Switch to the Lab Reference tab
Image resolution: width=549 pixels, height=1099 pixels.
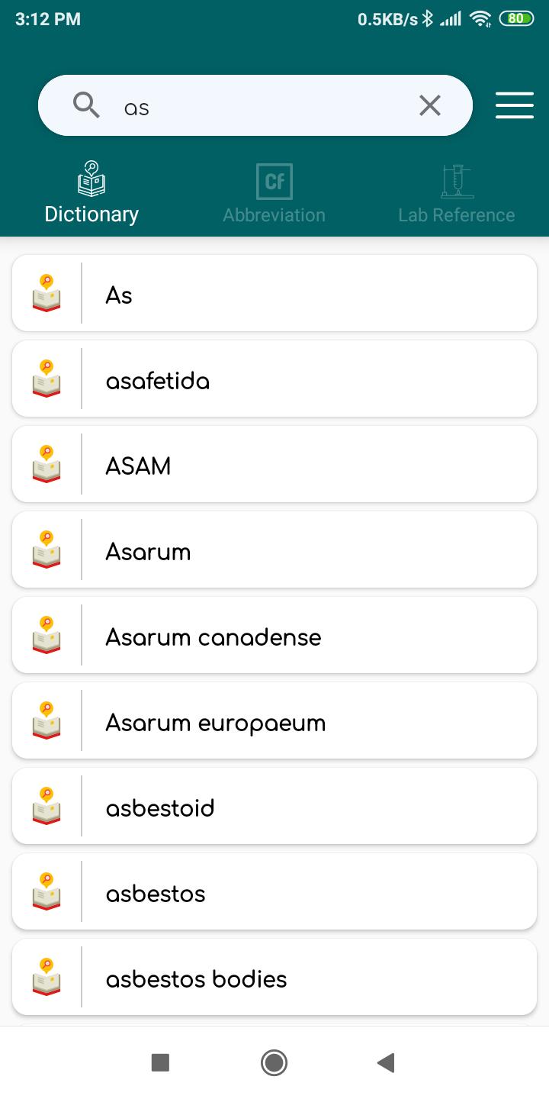[x=456, y=194]
